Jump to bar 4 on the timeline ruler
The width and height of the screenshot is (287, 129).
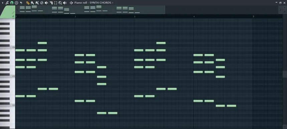pos(194,17)
